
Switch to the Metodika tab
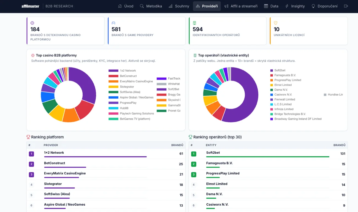(151, 6)
